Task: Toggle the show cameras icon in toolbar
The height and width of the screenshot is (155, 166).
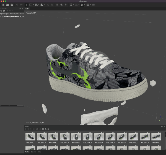Action: coord(88,5)
